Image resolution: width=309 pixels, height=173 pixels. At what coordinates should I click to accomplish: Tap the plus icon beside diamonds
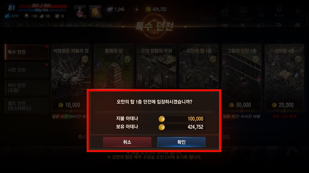[x=136, y=9]
